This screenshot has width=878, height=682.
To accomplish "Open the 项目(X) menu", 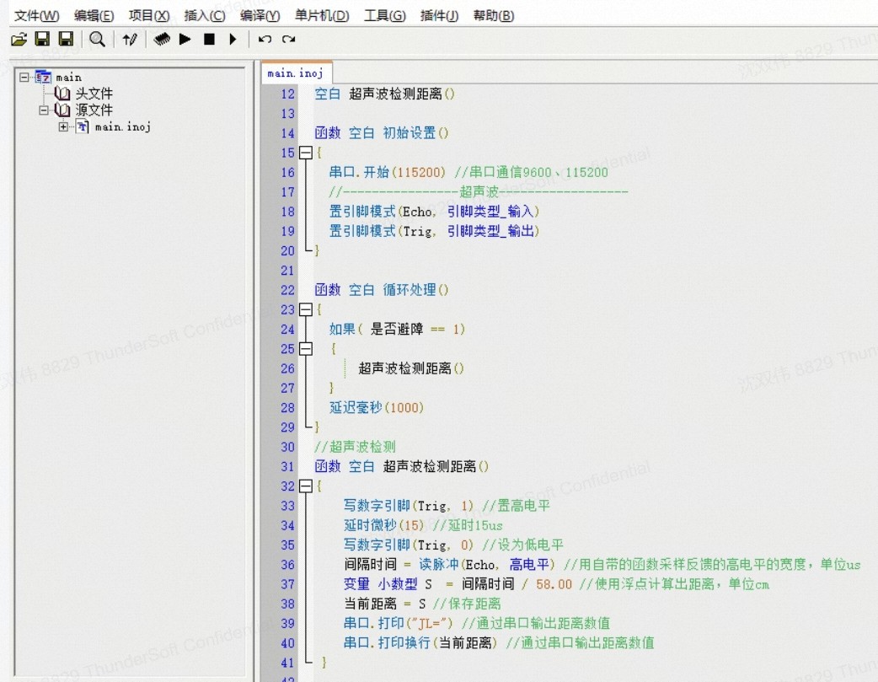I will pyautogui.click(x=149, y=16).
